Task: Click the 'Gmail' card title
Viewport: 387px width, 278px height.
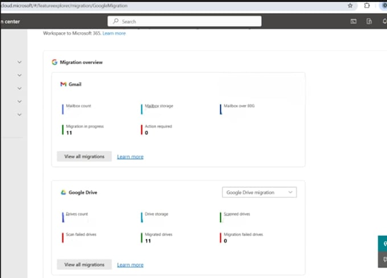Action: pos(75,84)
